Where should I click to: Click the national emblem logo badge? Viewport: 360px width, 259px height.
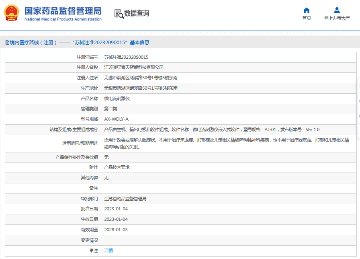pyautogui.click(x=12, y=12)
